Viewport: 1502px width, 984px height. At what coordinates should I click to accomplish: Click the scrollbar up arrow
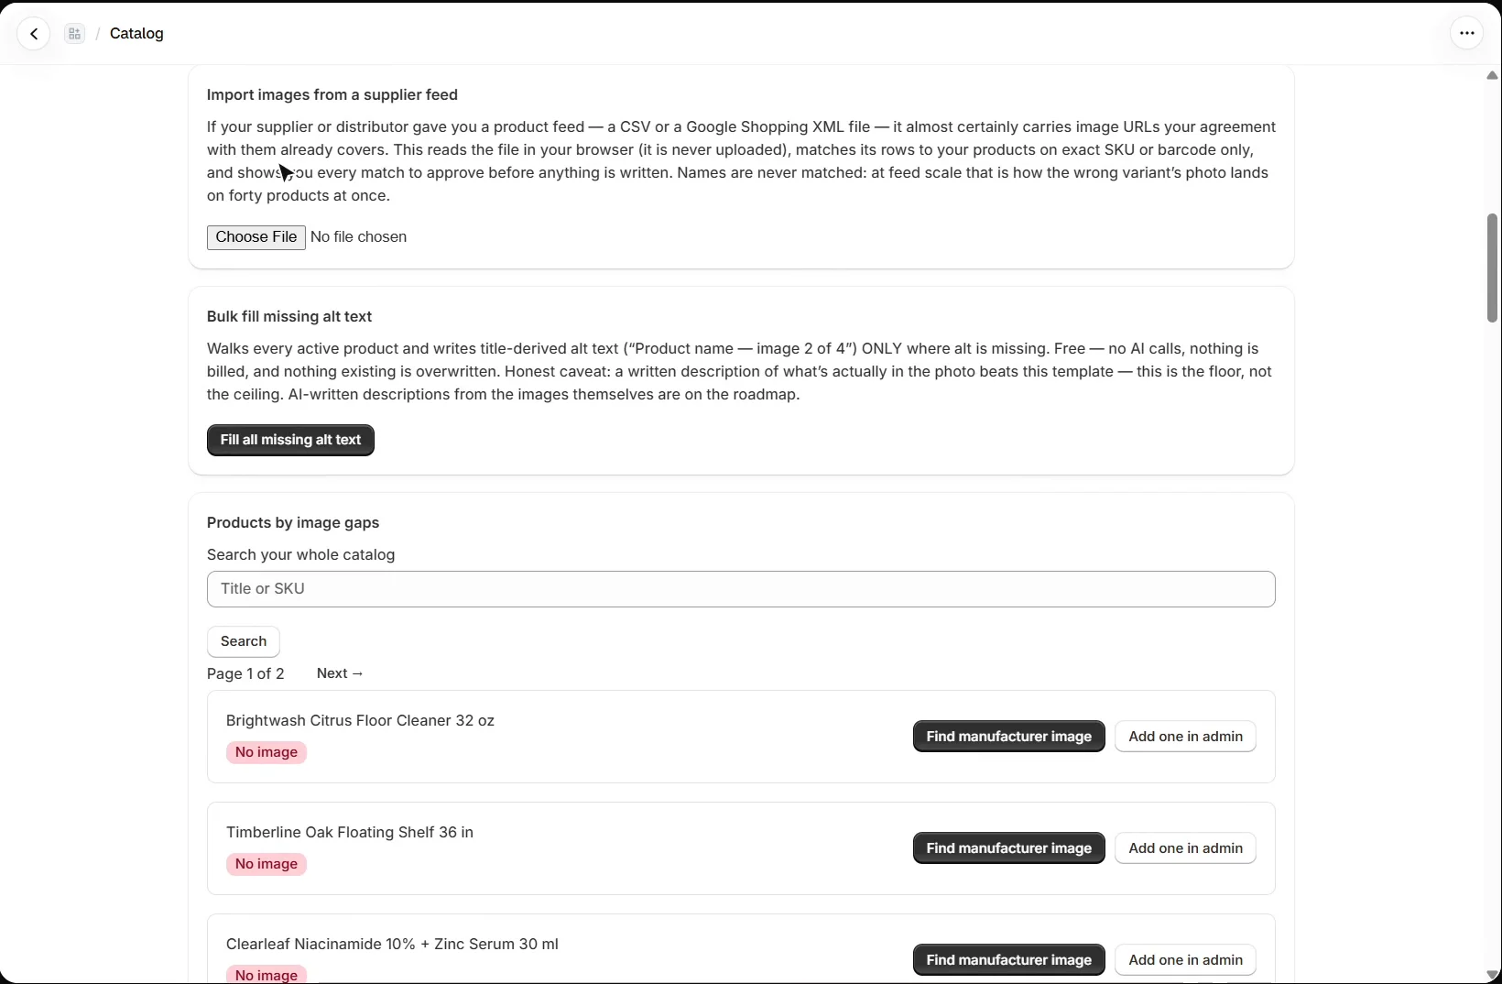click(x=1492, y=75)
